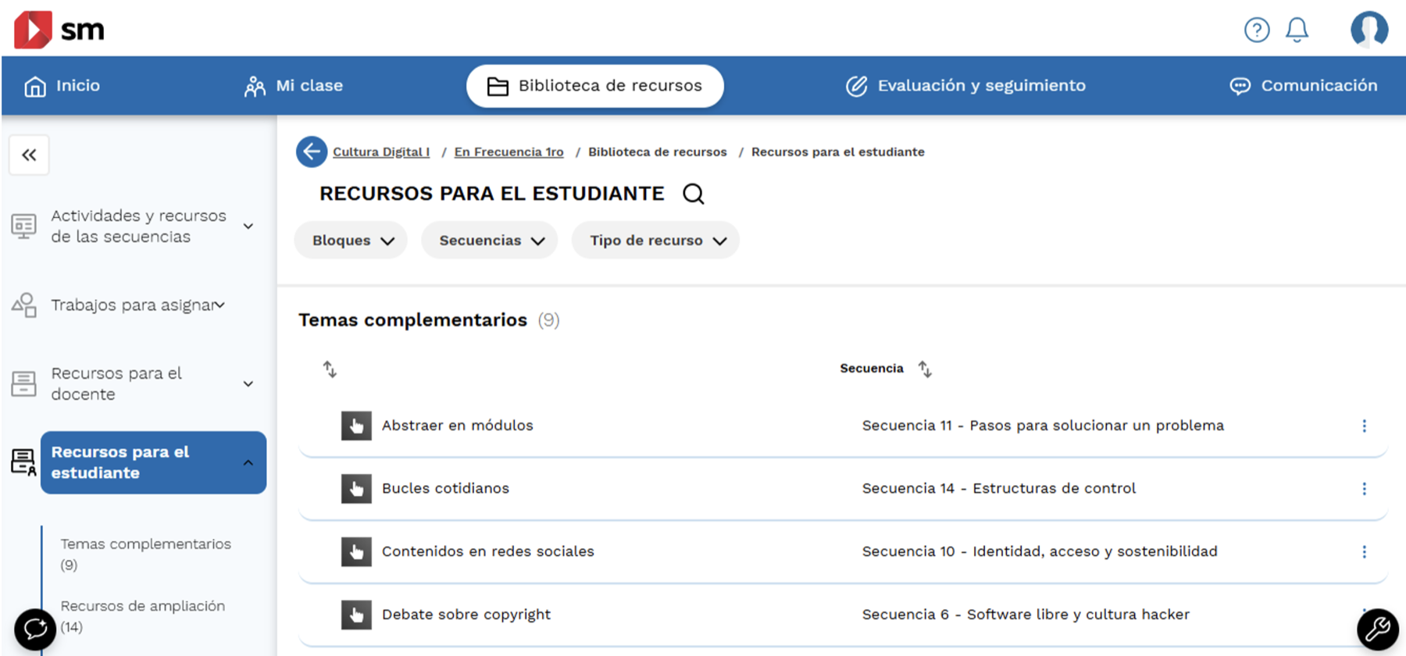Click the search magnifier icon

tap(694, 194)
